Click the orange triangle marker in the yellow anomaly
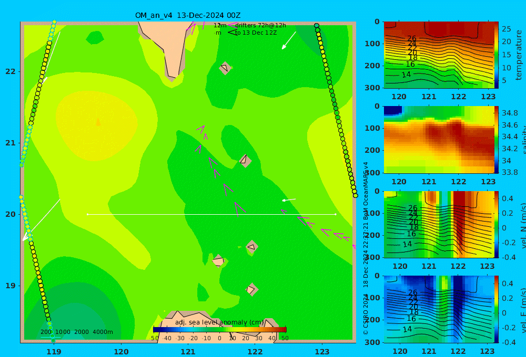526x357 pixels. pyautogui.click(x=98, y=122)
